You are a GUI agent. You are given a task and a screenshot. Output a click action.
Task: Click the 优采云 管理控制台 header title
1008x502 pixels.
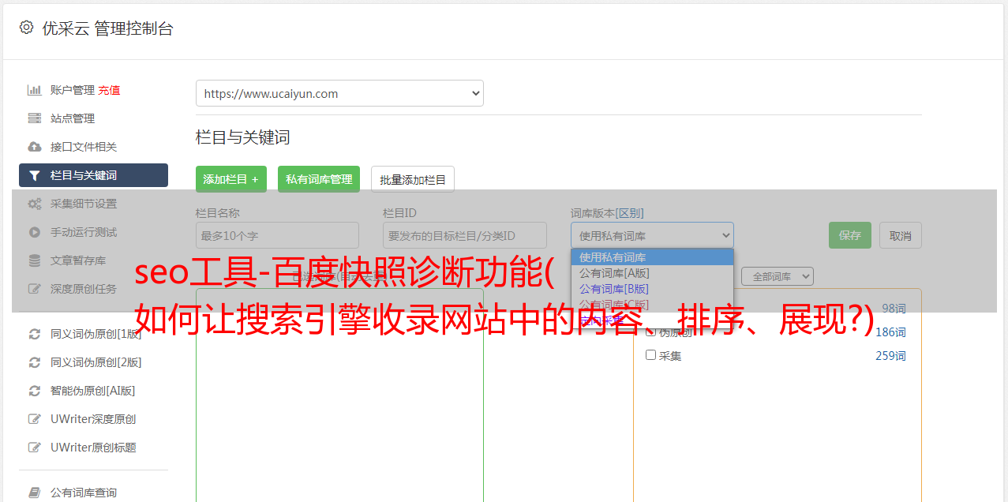pyautogui.click(x=108, y=28)
